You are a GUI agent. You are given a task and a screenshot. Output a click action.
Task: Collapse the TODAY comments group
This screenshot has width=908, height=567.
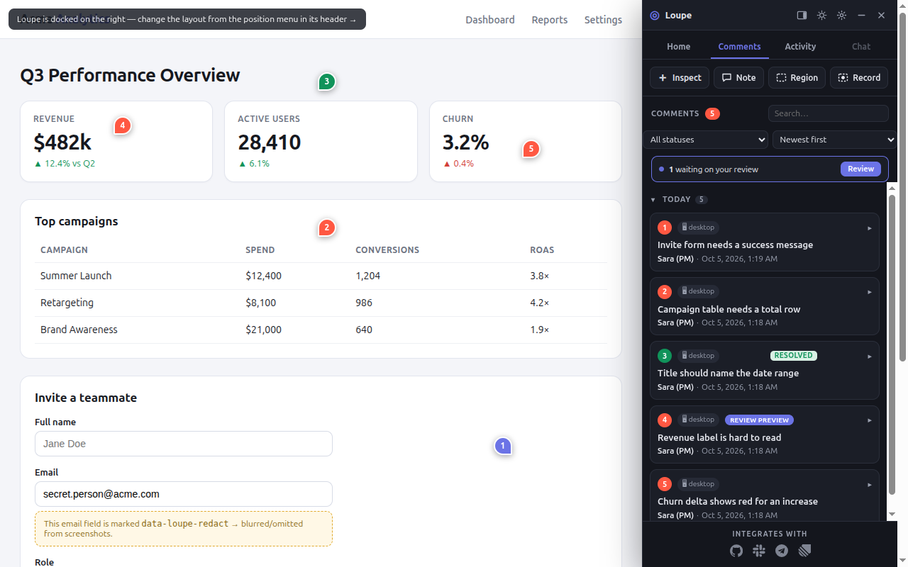click(653, 200)
